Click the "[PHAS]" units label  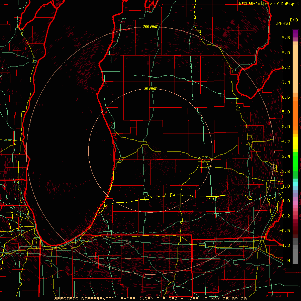tap(283, 23)
